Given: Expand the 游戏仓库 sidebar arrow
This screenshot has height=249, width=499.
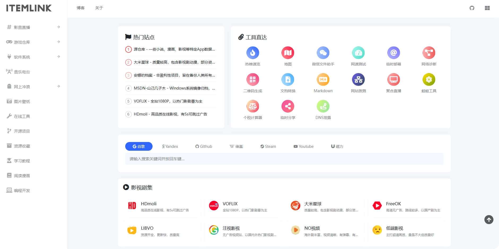Looking at the screenshot, I should (58, 42).
